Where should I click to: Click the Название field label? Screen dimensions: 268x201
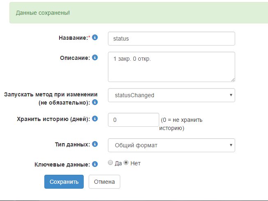coord(74,38)
